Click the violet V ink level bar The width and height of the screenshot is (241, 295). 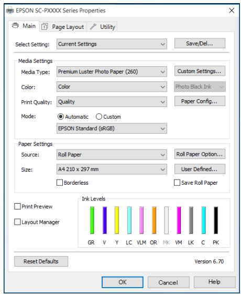click(105, 220)
